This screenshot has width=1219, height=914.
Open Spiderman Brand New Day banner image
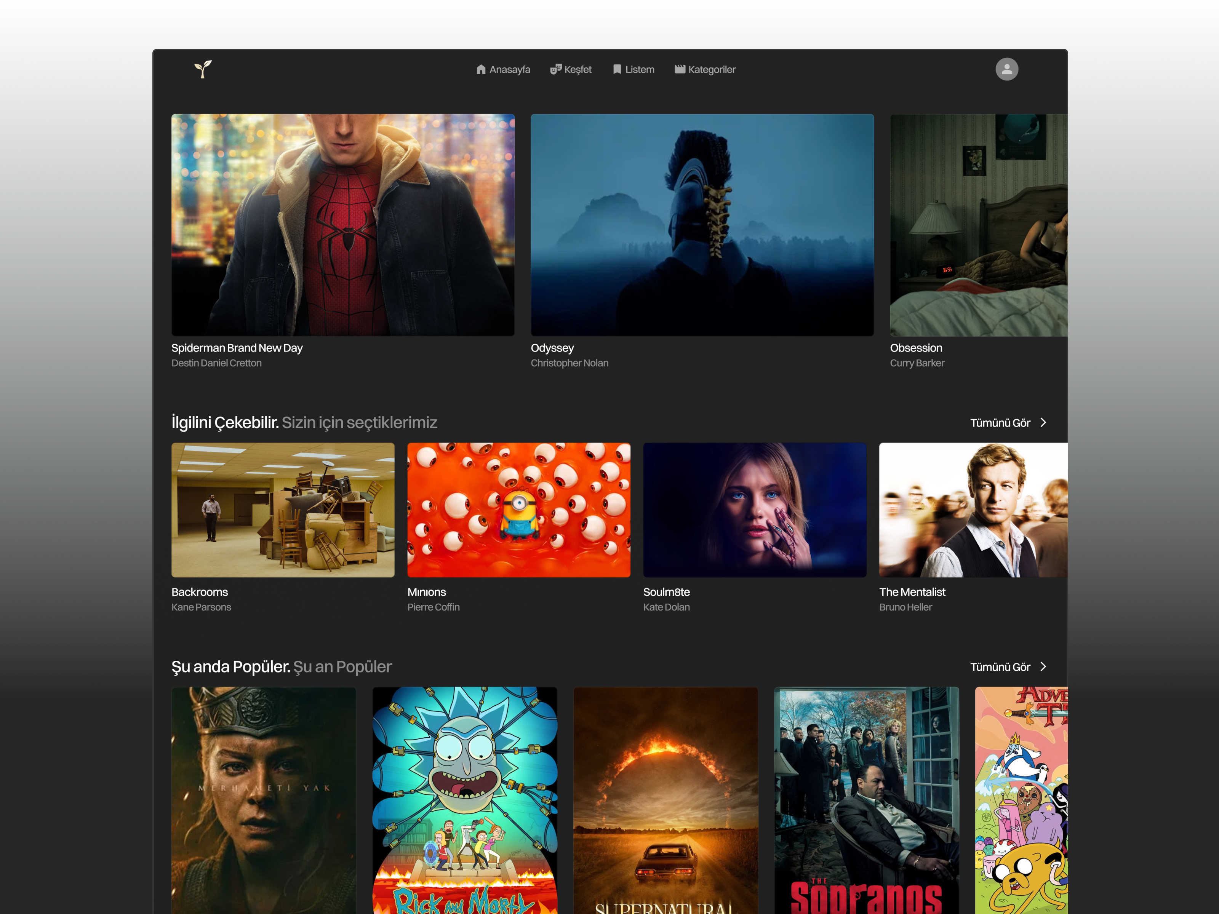(343, 225)
